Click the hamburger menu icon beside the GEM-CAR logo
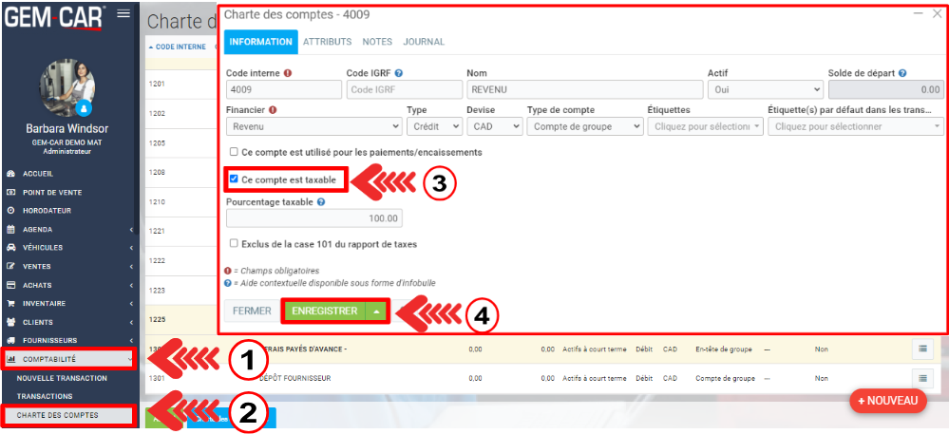Viewport: 949px width, 434px height. pyautogui.click(x=123, y=13)
